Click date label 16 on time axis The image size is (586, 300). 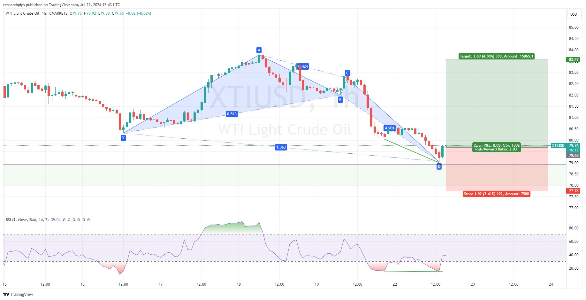(83, 284)
